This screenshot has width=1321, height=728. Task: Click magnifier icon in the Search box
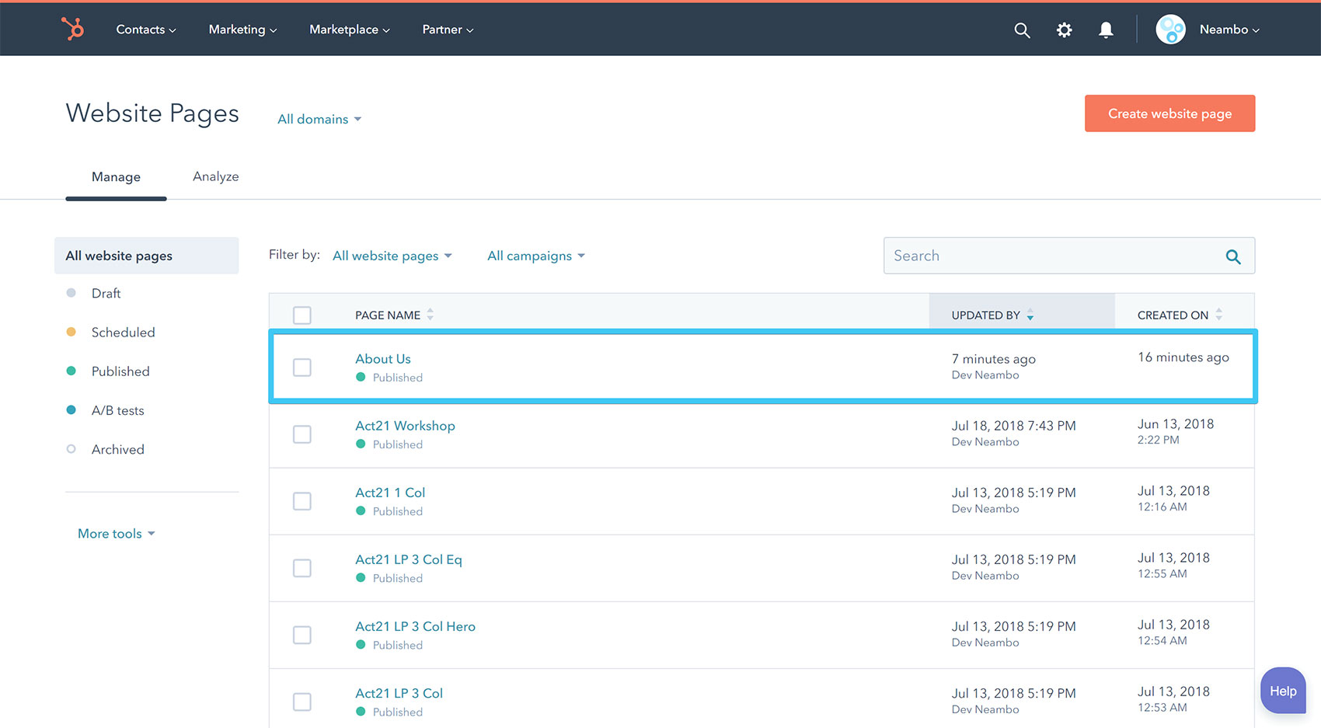[1232, 256]
